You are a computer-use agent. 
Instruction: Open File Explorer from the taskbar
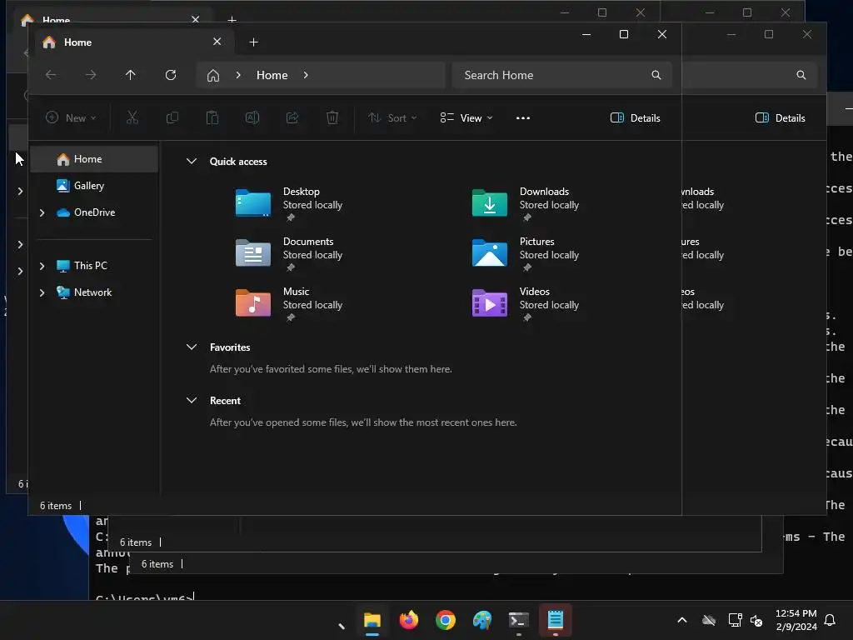pyautogui.click(x=372, y=620)
